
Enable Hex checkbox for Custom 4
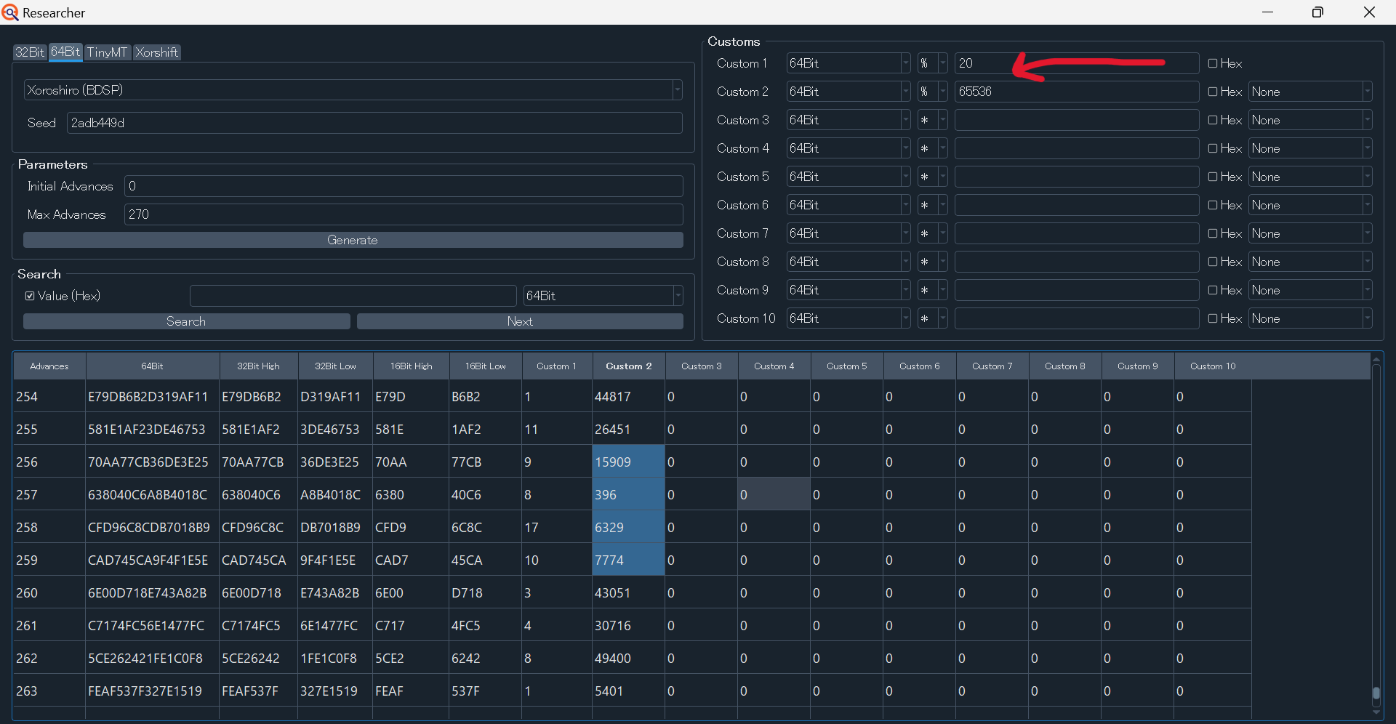tap(1213, 148)
